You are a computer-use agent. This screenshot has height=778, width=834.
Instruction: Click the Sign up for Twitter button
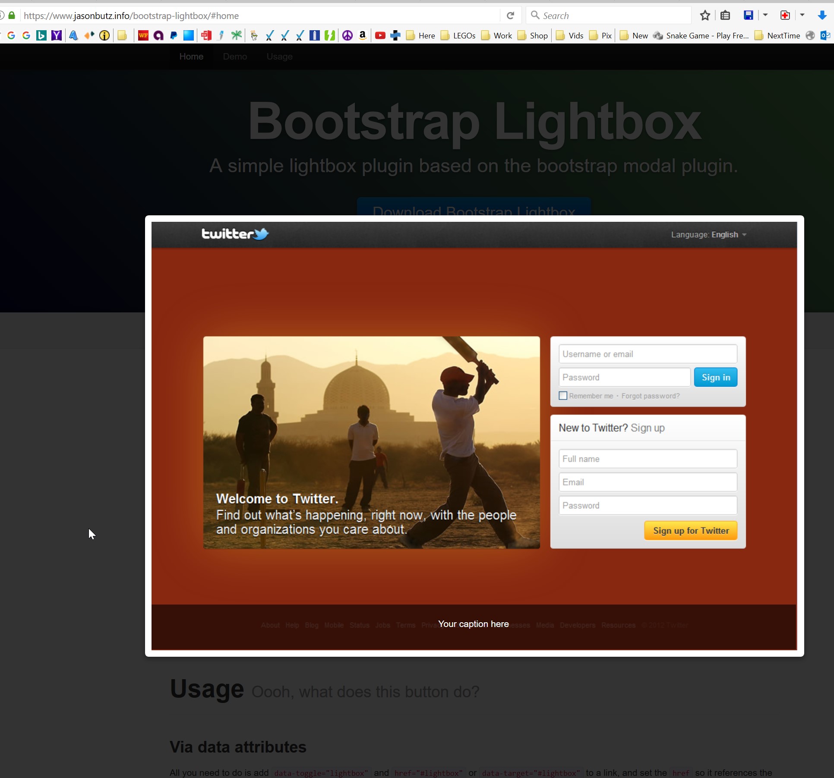690,530
